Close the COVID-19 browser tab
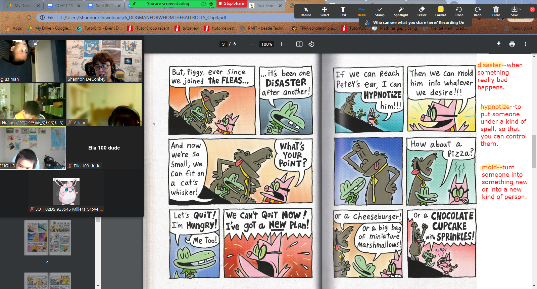 [x=79, y=6]
